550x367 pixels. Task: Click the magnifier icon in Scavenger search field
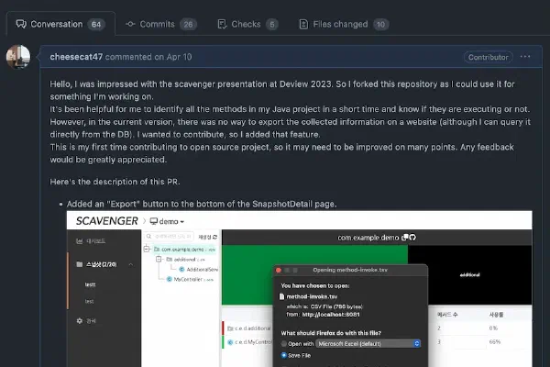pos(149,237)
